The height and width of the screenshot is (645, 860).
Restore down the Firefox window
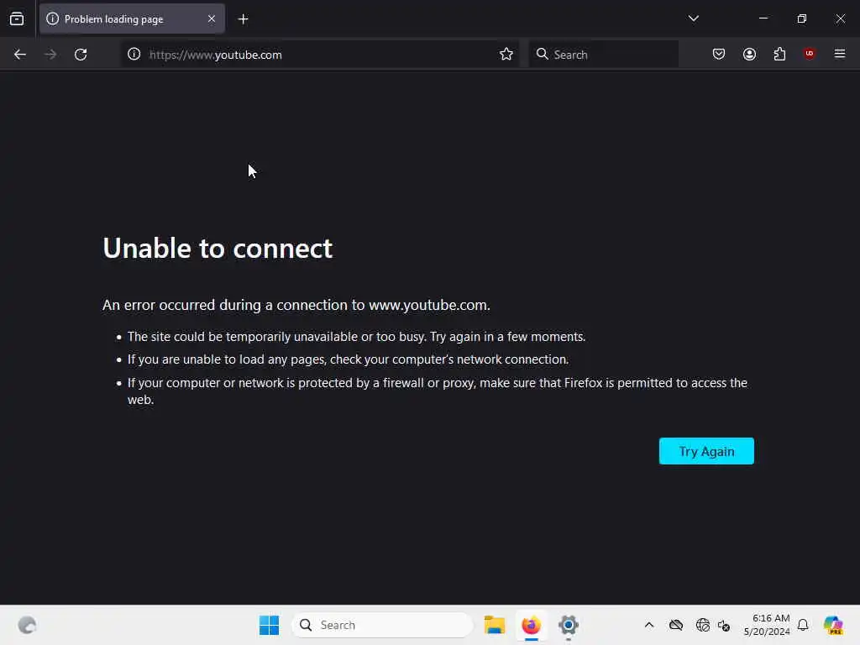tap(801, 18)
